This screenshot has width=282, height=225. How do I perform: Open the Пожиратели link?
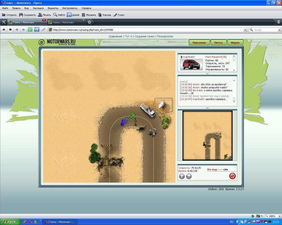pyautogui.click(x=165, y=36)
